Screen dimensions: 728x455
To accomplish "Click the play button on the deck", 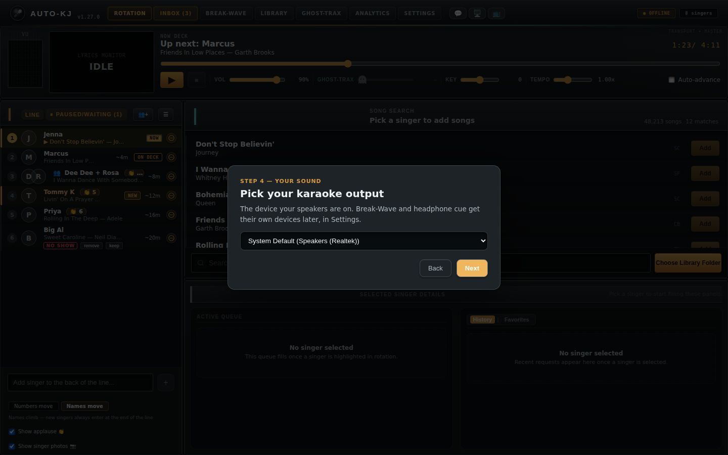I will (172, 80).
